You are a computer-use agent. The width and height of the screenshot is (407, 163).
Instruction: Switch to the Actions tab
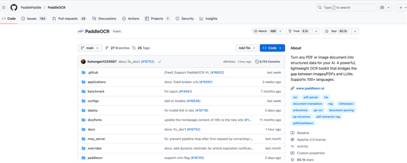131,19
